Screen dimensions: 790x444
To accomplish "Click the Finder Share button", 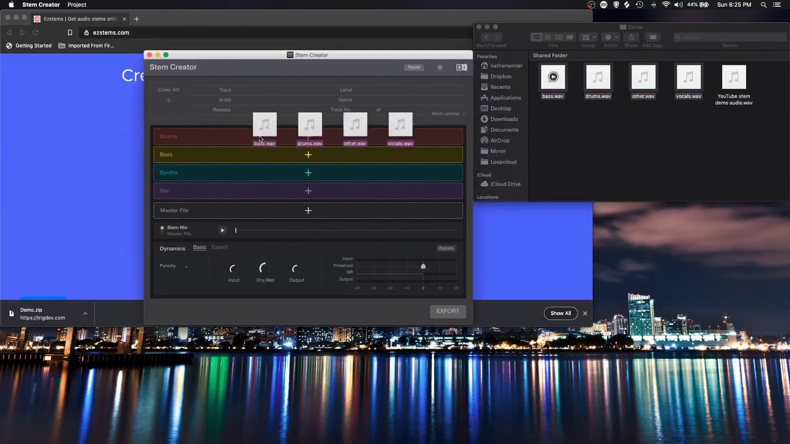I will [x=631, y=37].
